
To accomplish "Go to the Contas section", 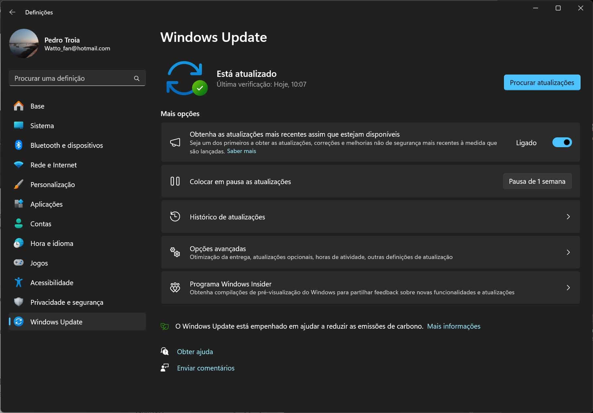I will 41,224.
